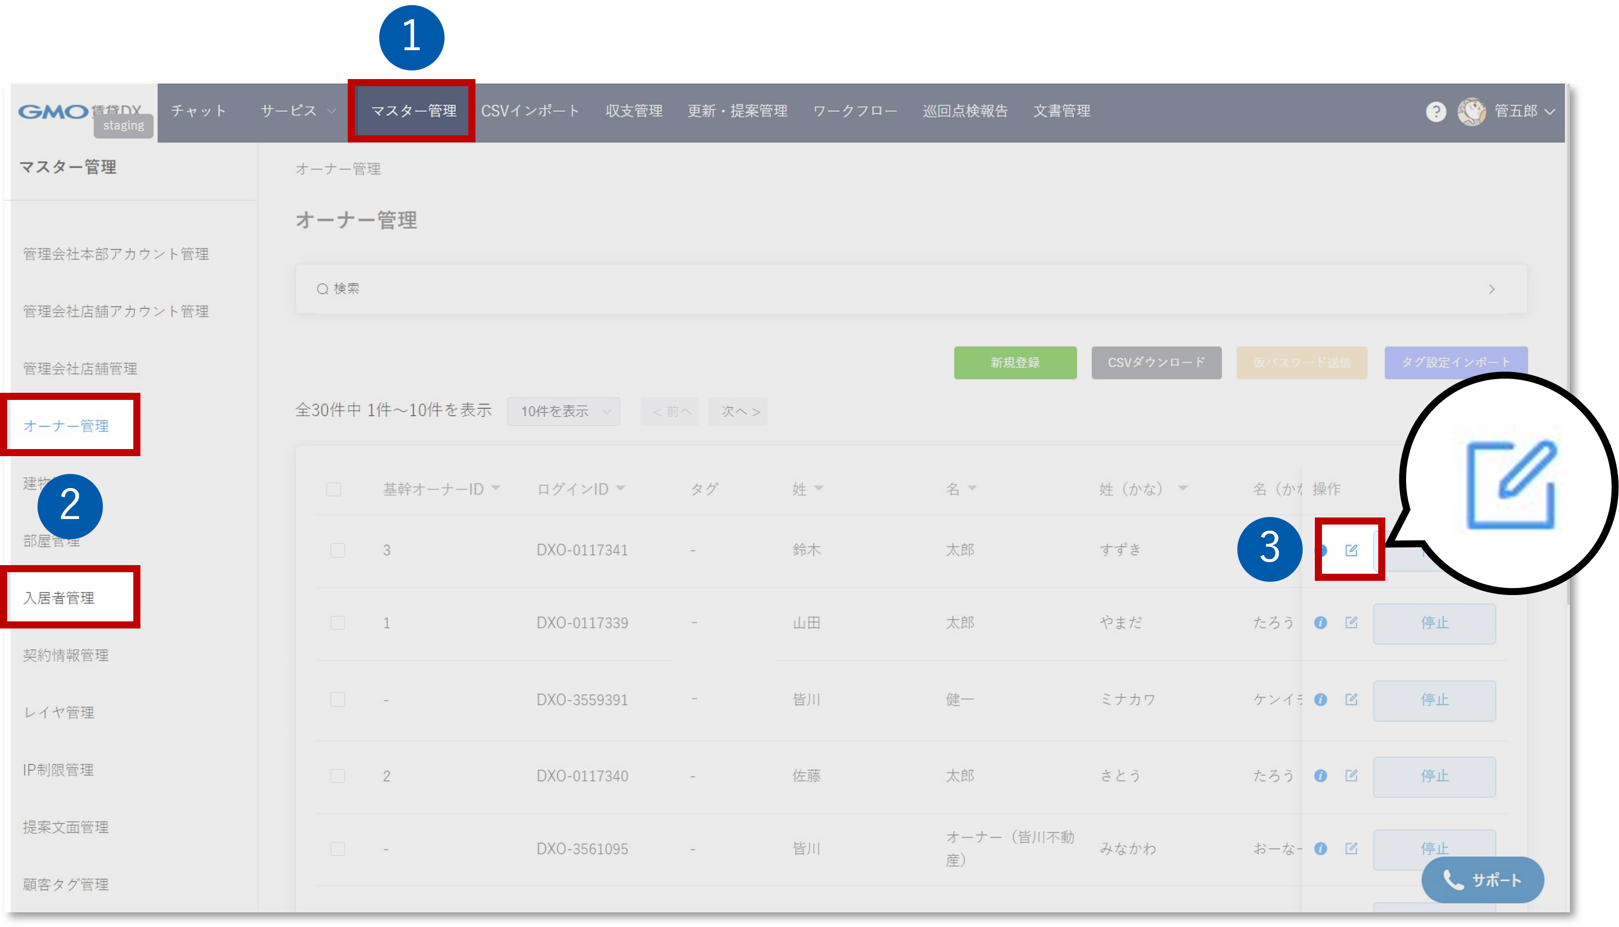Open the info icon for DXO-0117339
This screenshot has height=927, width=1619.
(1321, 623)
